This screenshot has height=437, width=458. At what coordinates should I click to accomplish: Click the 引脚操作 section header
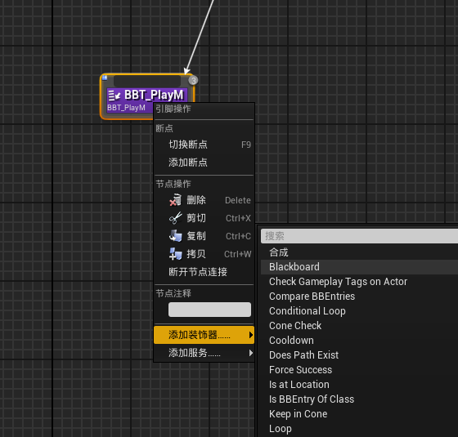tap(173, 109)
